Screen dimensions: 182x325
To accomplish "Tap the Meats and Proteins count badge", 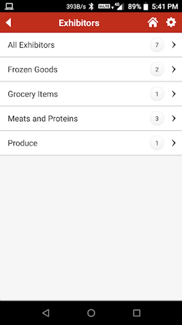I will click(157, 118).
